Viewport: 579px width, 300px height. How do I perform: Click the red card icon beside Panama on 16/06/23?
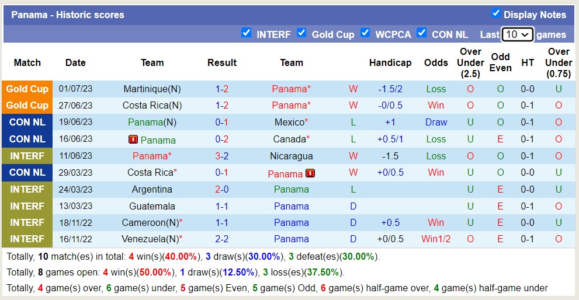[133, 139]
